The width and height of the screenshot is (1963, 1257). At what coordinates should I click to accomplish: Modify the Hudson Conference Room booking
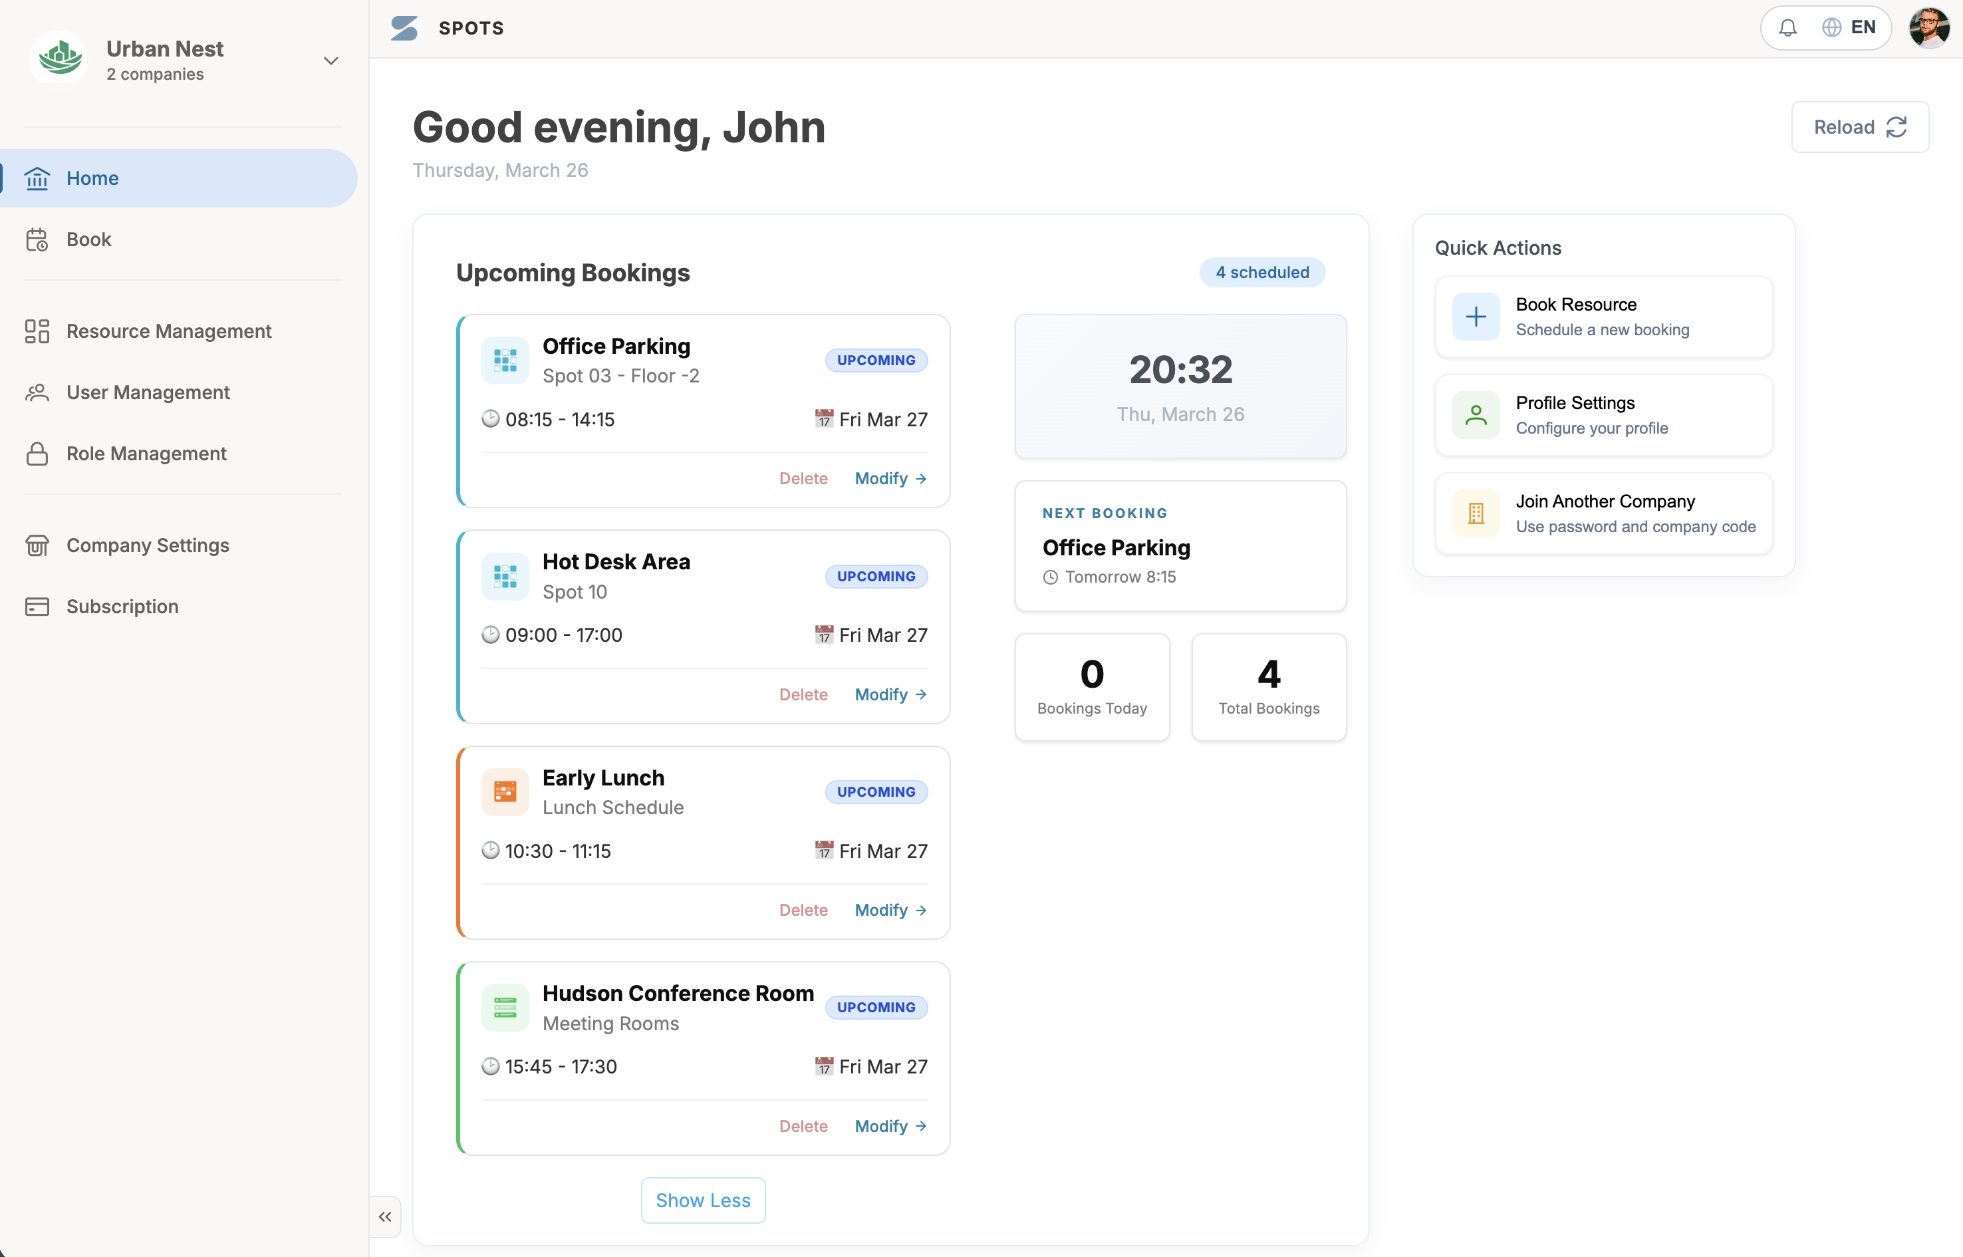pyautogui.click(x=889, y=1125)
